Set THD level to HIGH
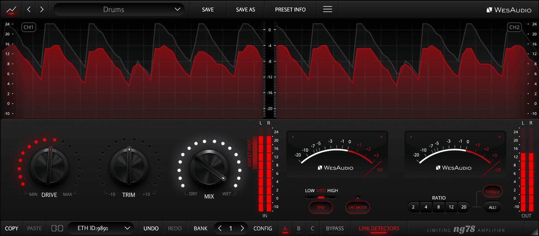 333,191
